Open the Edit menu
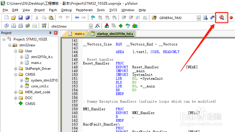Image resolution: width=235 pixels, height=132 pixels. 15,10
